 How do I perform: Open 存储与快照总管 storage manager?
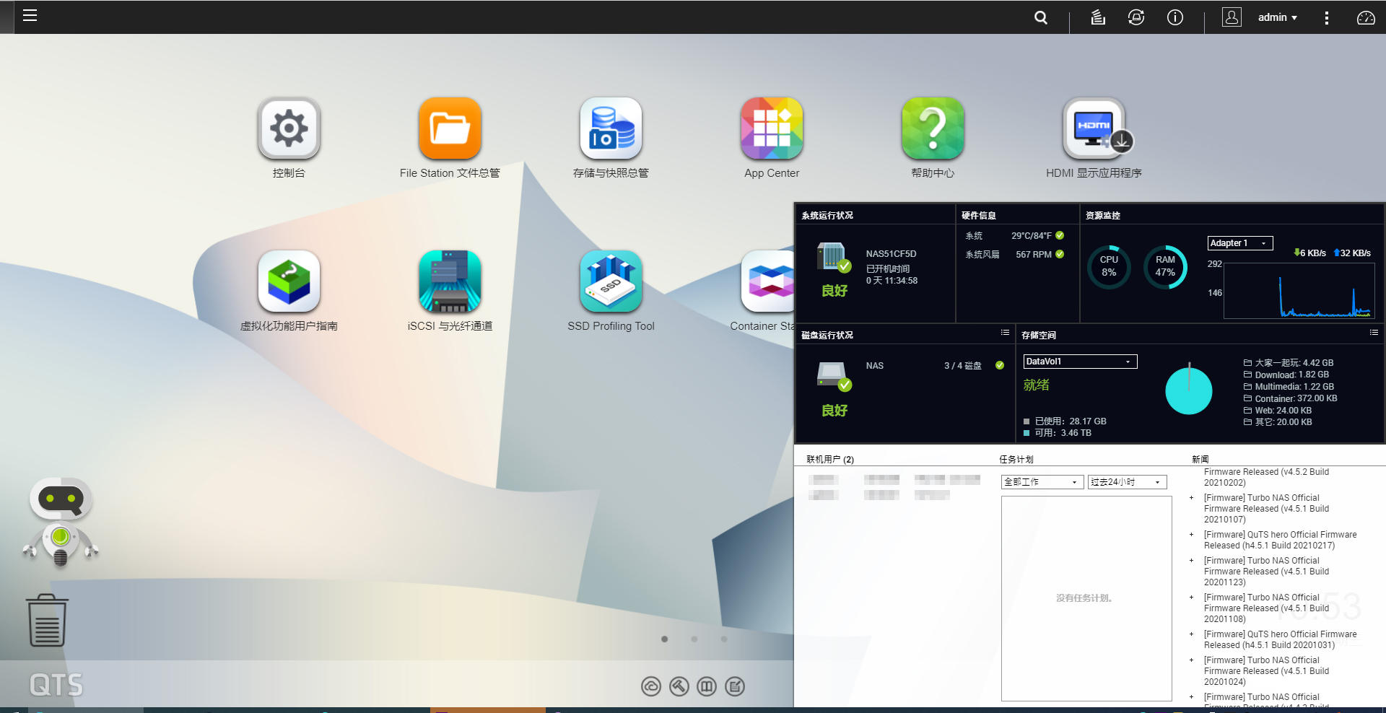tap(611, 128)
